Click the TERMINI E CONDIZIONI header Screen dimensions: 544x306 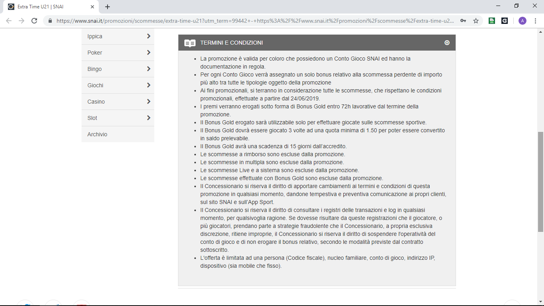click(x=317, y=43)
